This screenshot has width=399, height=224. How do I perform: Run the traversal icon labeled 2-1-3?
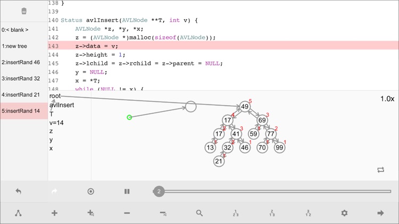pyautogui.click(x=272, y=213)
